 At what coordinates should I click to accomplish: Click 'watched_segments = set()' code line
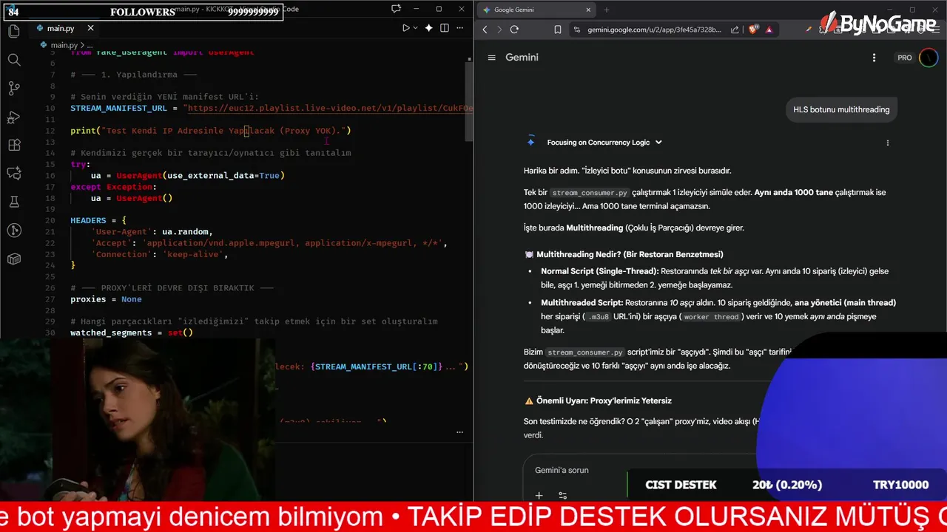(132, 332)
